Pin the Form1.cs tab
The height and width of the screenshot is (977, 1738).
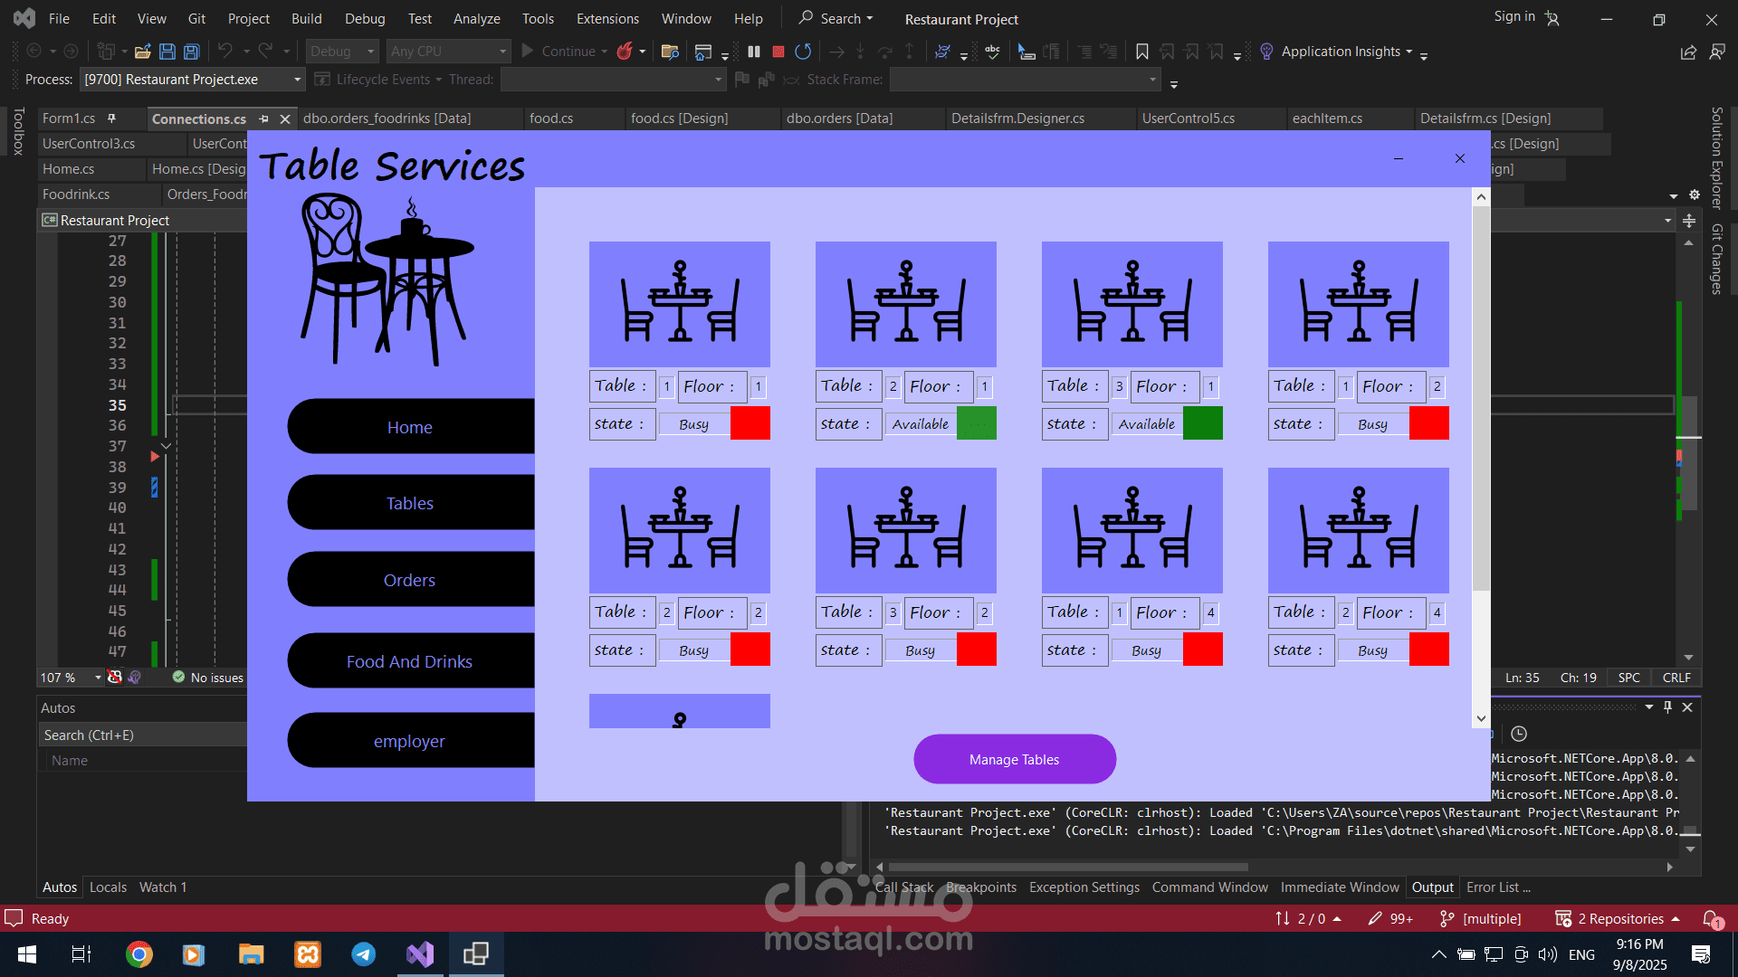point(112,119)
